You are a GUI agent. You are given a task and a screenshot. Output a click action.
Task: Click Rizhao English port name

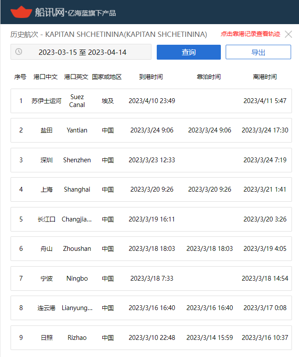click(77, 338)
